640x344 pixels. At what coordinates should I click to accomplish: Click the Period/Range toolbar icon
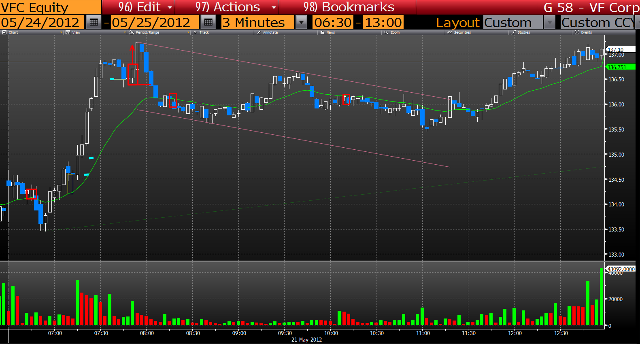[x=131, y=32]
